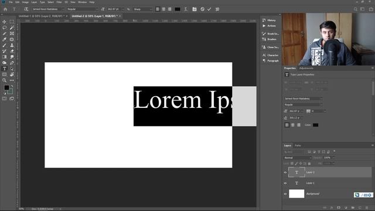The width and height of the screenshot is (375, 211).
Task: Open the Layer menu
Action: point(34,2)
